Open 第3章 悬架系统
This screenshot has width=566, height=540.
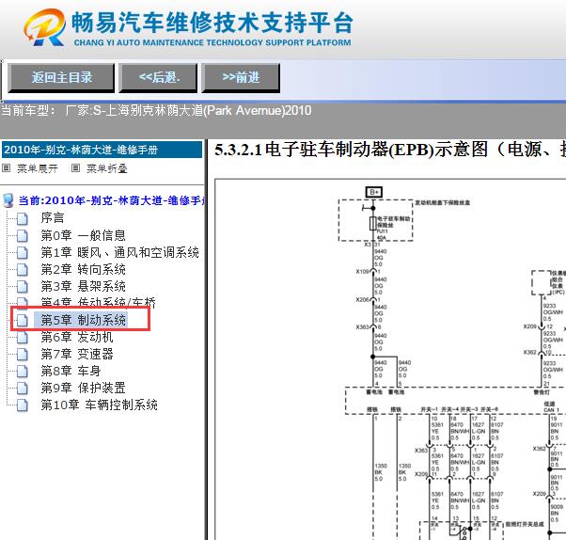83,286
